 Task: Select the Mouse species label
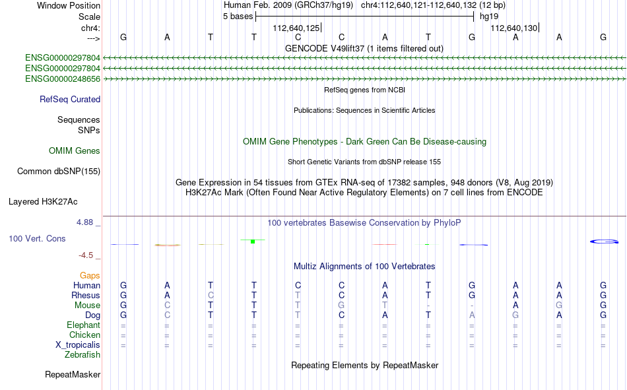pos(88,305)
